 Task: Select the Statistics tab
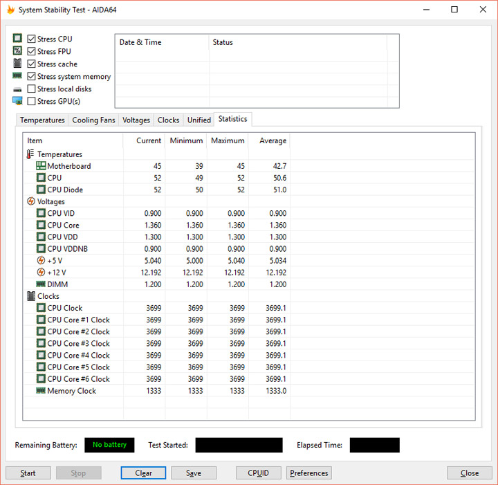(233, 119)
